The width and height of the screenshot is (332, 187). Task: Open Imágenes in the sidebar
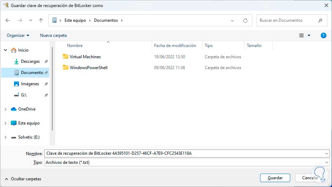pyautogui.click(x=30, y=84)
